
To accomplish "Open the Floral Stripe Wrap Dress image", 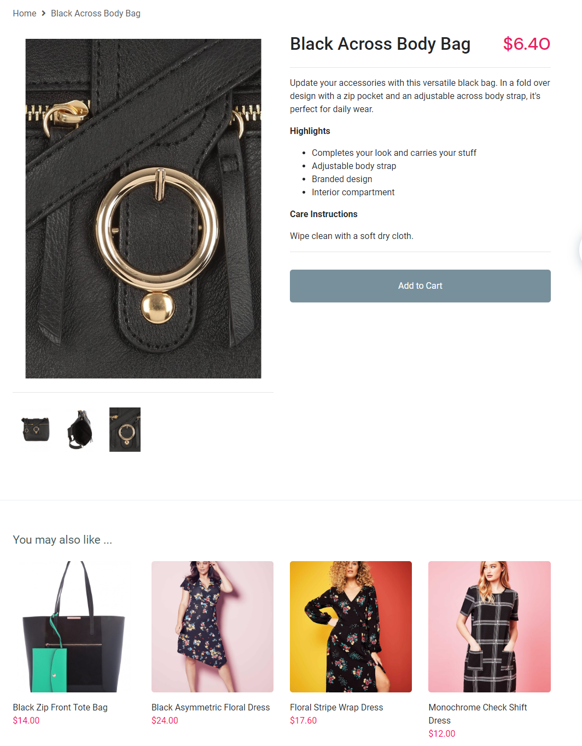I will [351, 627].
